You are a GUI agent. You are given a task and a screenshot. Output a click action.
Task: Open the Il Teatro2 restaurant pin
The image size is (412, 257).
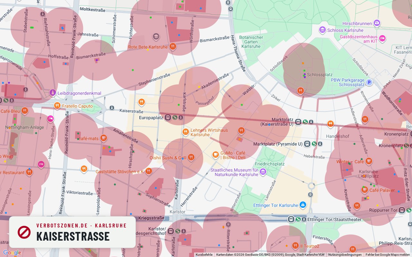295,246
